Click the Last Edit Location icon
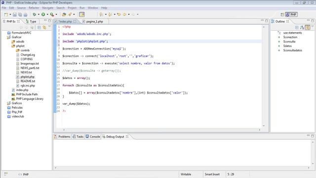Screen dimensions: 316x178 [x=119, y=14]
